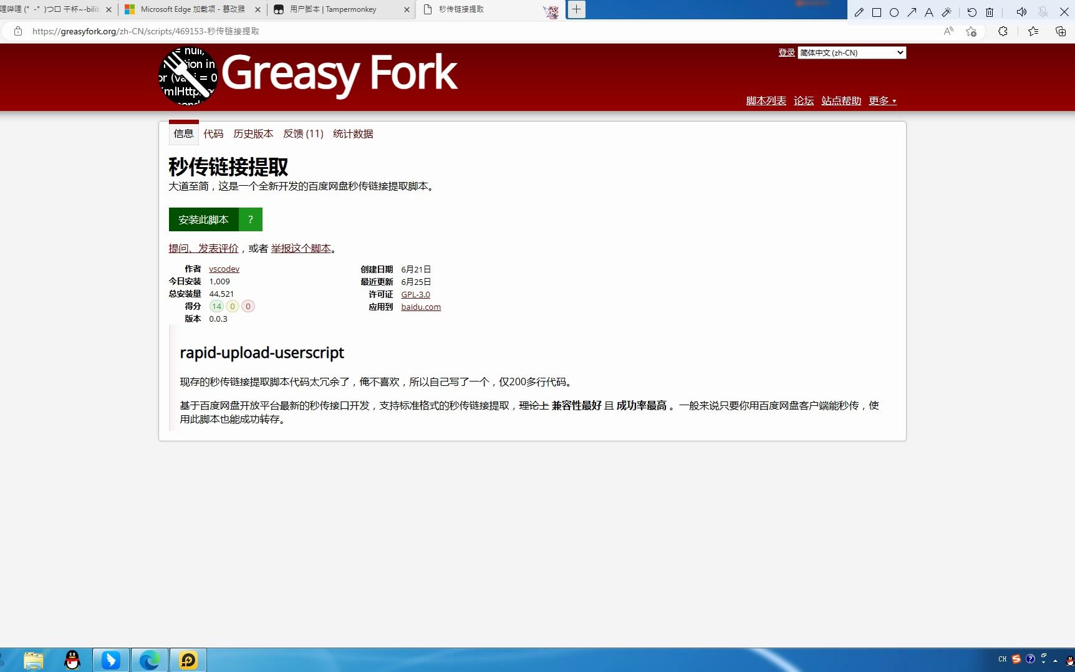The height and width of the screenshot is (672, 1075).
Task: Open the yellow recorder app on taskbar
Action: pos(188,660)
